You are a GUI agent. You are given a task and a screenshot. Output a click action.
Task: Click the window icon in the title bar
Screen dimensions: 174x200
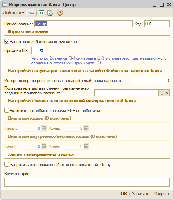point(5,5)
